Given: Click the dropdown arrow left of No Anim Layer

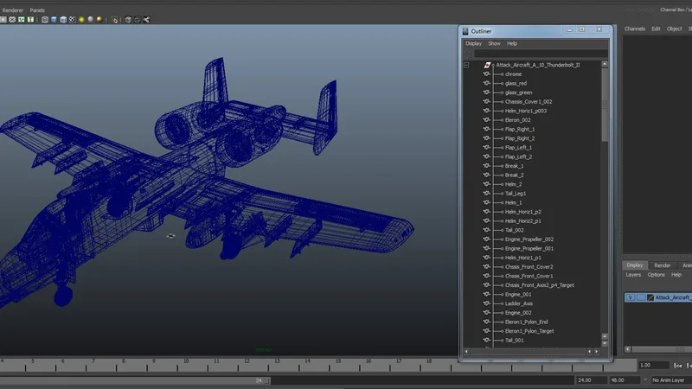Looking at the screenshot, I should point(645,379).
